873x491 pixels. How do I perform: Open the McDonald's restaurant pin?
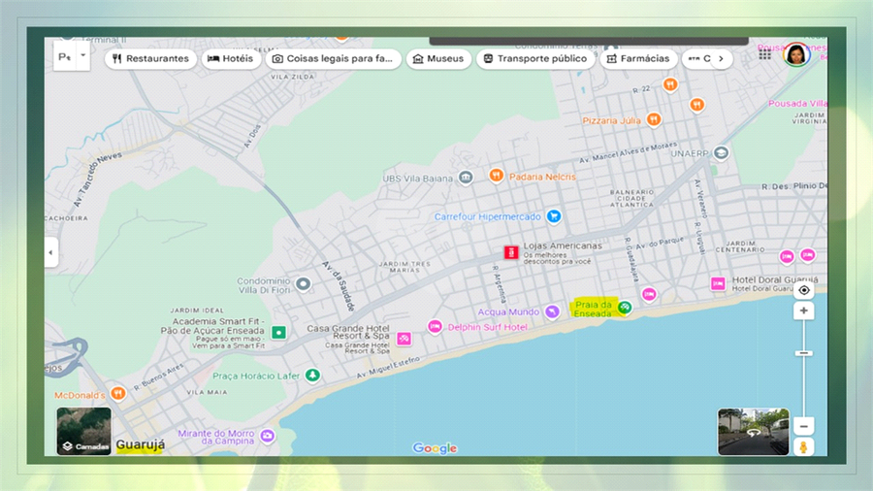[x=117, y=393]
